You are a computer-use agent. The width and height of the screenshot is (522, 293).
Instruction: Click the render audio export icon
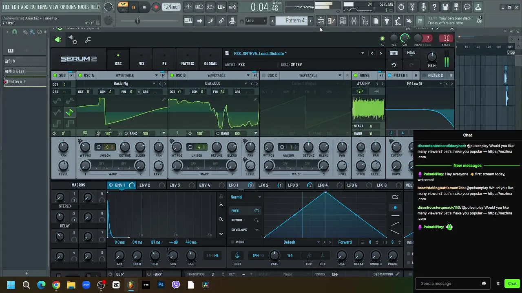point(456,7)
